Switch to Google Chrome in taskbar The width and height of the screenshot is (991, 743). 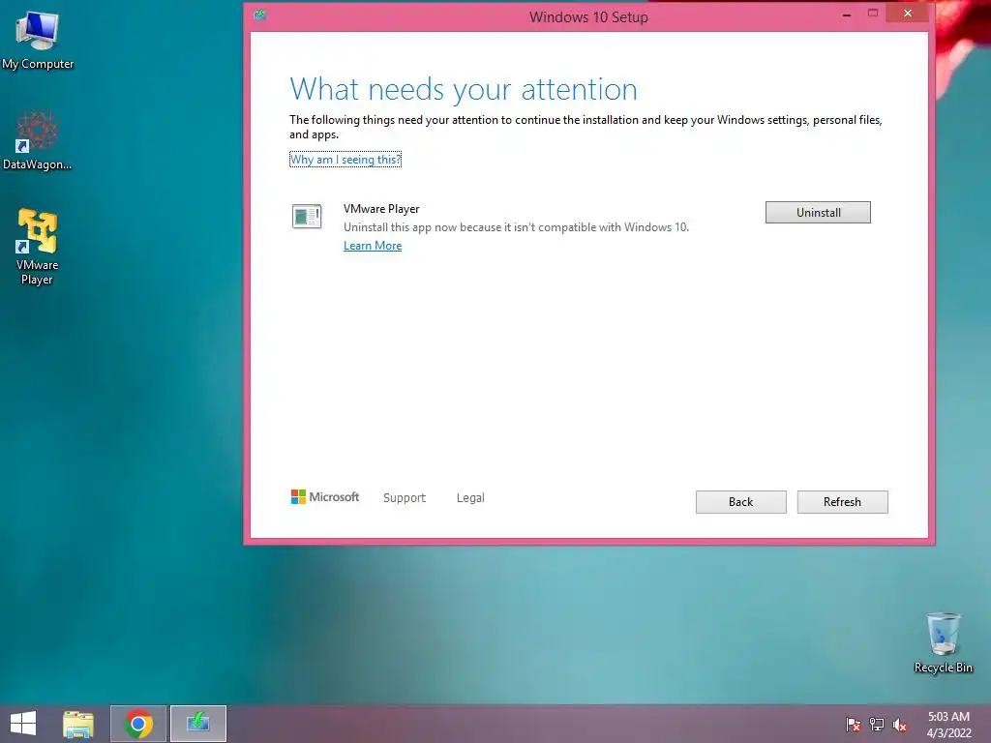[138, 724]
